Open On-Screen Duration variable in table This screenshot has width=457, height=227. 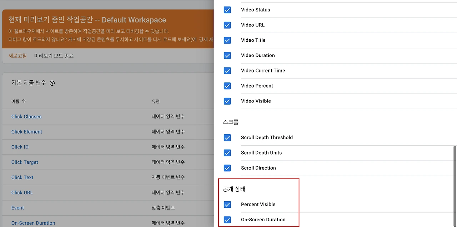[33, 223]
